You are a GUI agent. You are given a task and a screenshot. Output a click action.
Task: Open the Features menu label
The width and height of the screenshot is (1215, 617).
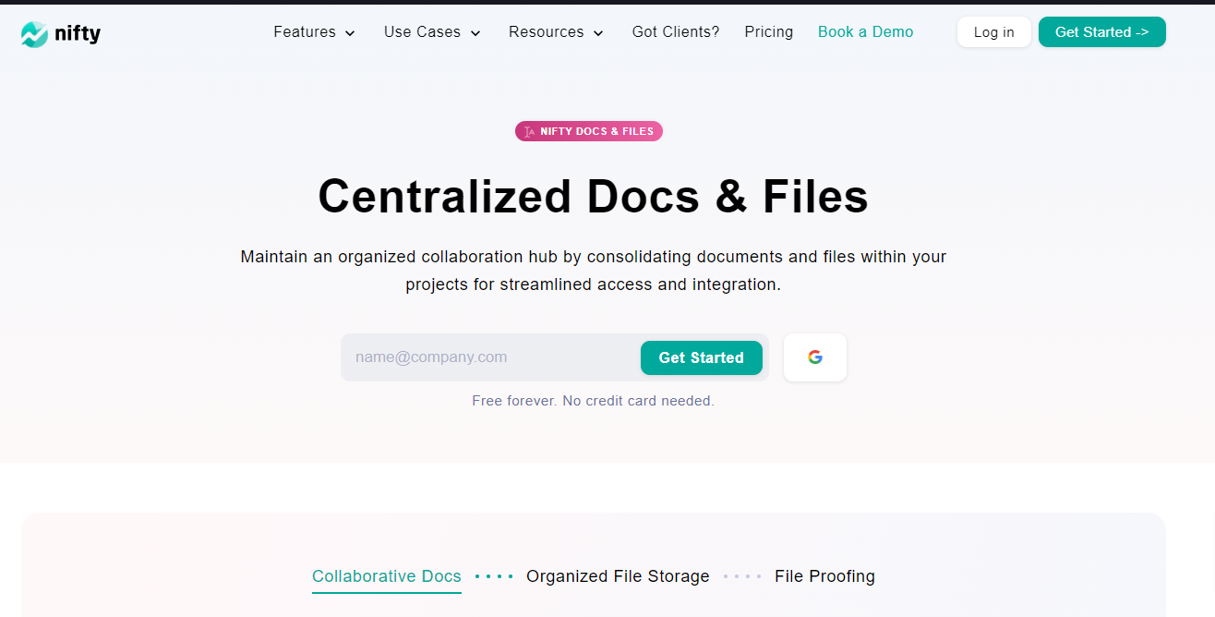[x=305, y=32]
